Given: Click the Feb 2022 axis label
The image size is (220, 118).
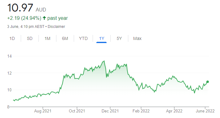Looking at the screenshot, I should tap(141, 111).
